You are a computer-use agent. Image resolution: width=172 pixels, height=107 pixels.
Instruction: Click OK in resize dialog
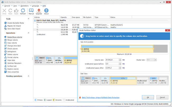pyautogui.click(x=148, y=97)
